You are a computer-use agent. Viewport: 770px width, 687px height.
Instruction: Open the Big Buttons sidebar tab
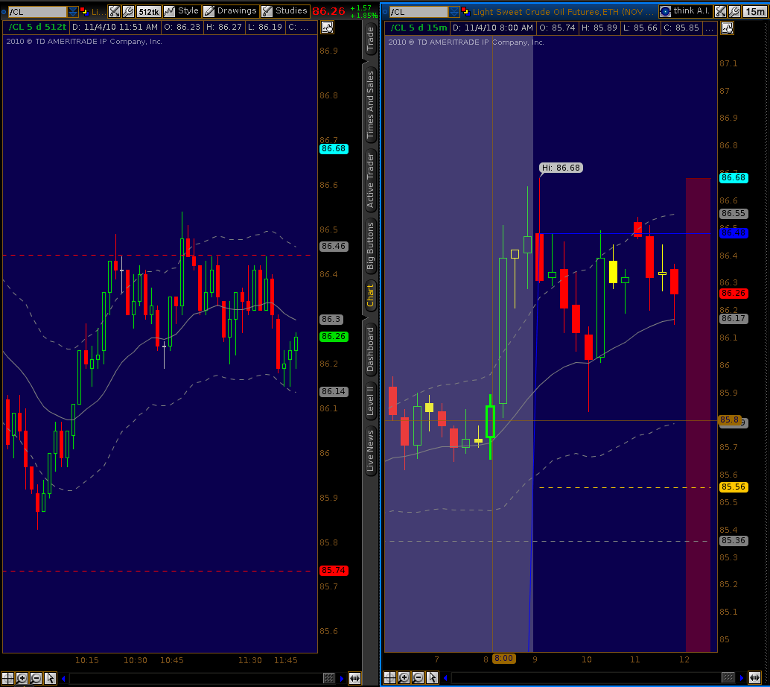pyautogui.click(x=370, y=246)
